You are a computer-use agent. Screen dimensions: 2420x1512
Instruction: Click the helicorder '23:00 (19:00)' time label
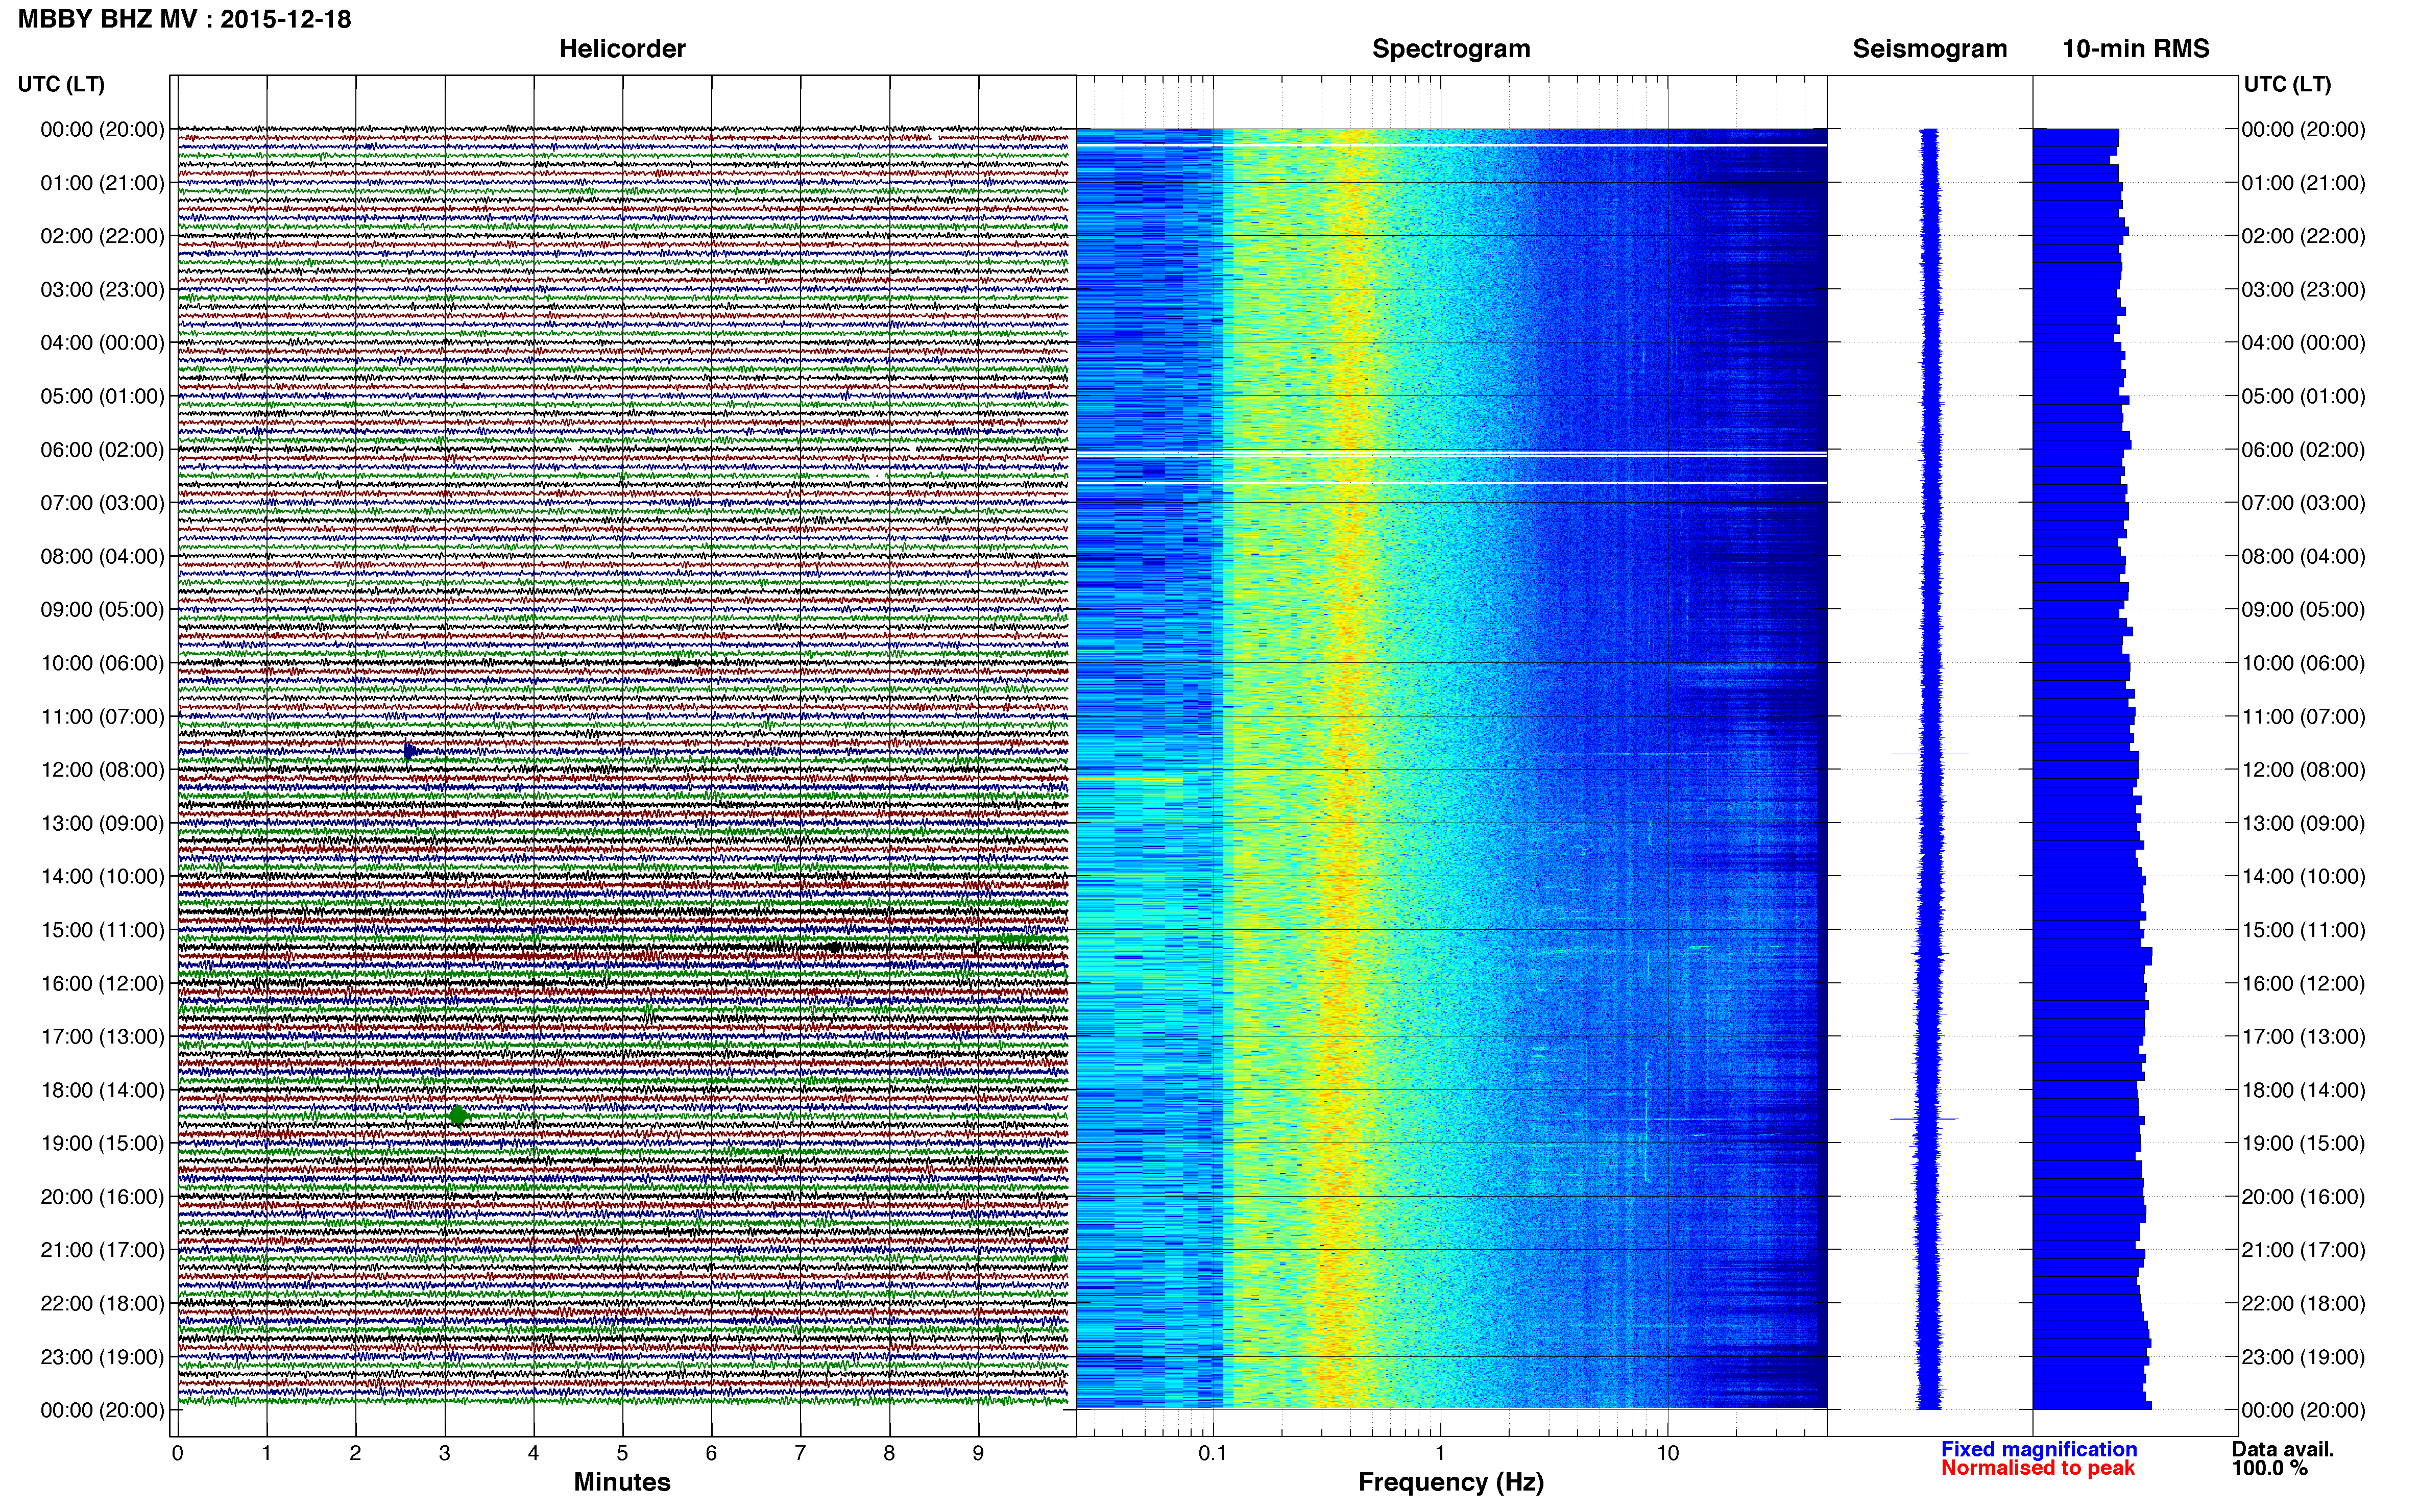pyautogui.click(x=102, y=1357)
